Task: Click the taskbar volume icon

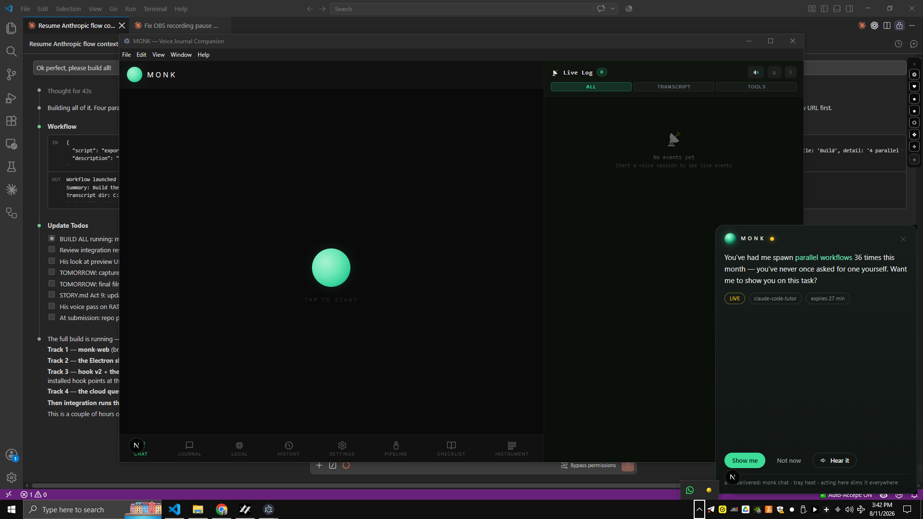Action: pos(849,509)
